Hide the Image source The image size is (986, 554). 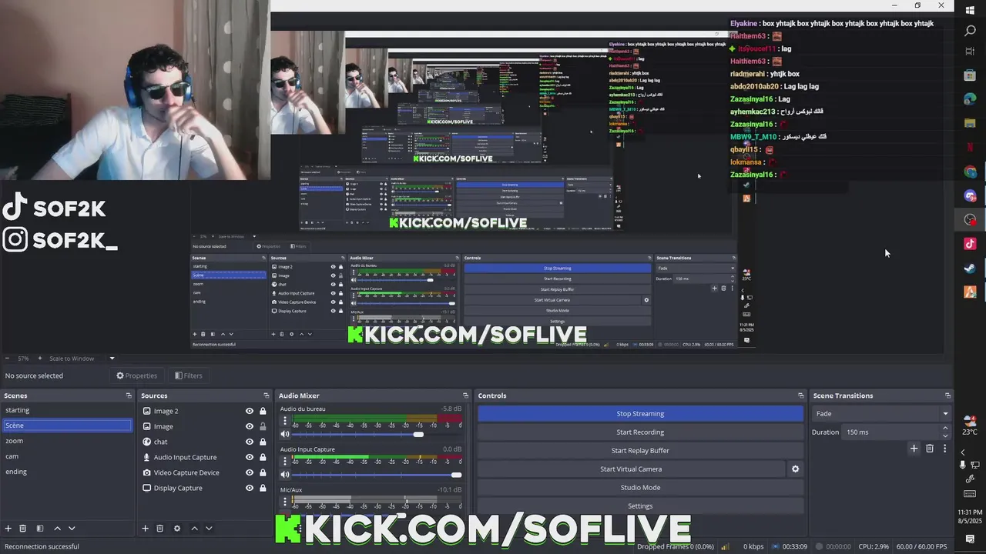(x=250, y=426)
